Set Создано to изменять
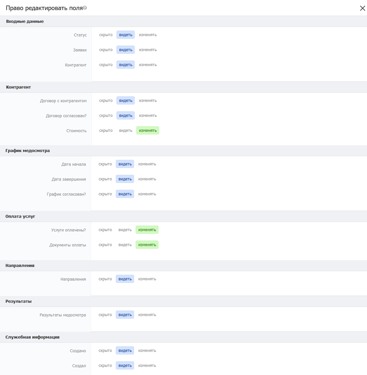Image resolution: width=367 pixels, height=375 pixels. click(x=147, y=351)
